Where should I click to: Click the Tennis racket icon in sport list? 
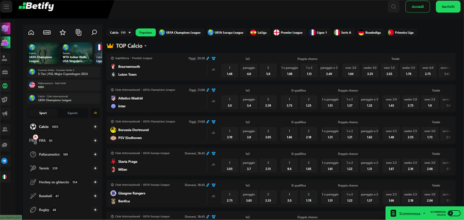point(33,168)
